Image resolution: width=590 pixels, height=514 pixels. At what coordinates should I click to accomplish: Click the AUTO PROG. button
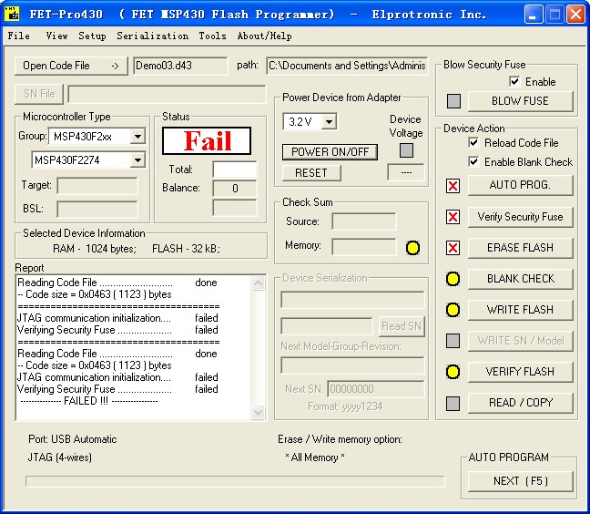point(521,185)
